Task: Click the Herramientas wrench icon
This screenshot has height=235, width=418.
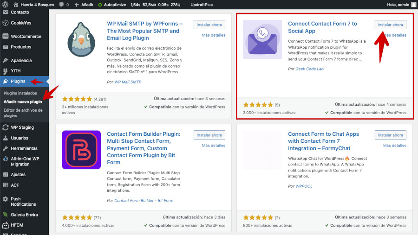Action: pos(5,148)
